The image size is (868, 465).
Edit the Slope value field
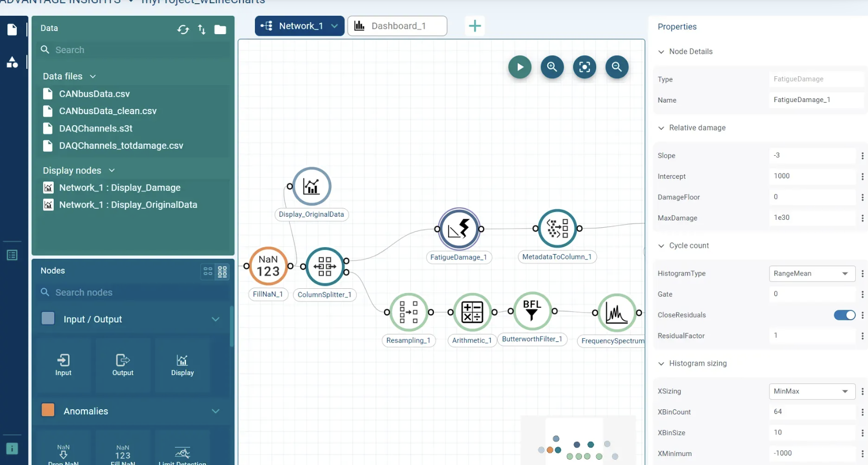pos(812,155)
